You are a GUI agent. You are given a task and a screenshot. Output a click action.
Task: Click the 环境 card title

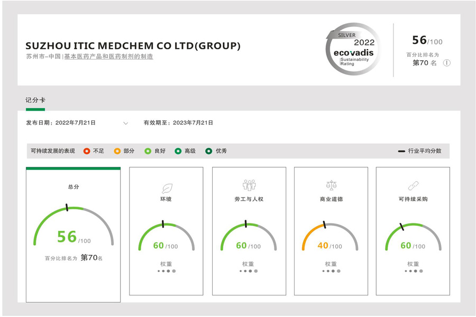(166, 199)
